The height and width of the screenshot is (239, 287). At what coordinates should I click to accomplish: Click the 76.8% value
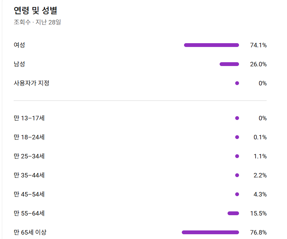(258, 233)
